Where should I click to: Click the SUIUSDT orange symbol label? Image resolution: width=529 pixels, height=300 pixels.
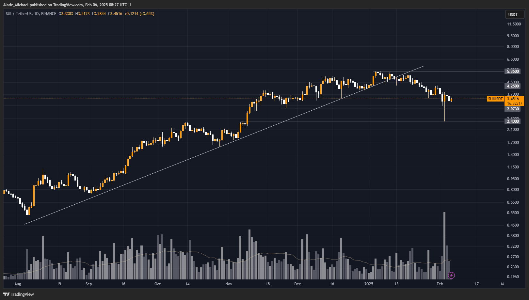[495, 99]
